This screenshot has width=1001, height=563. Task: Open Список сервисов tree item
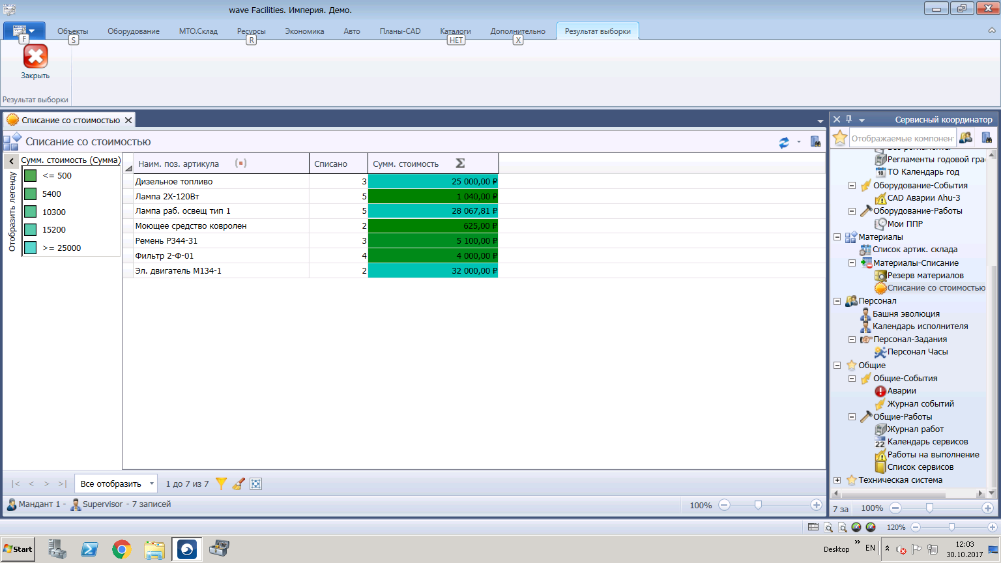920,467
